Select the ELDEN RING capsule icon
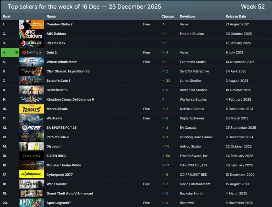 pyautogui.click(x=32, y=156)
